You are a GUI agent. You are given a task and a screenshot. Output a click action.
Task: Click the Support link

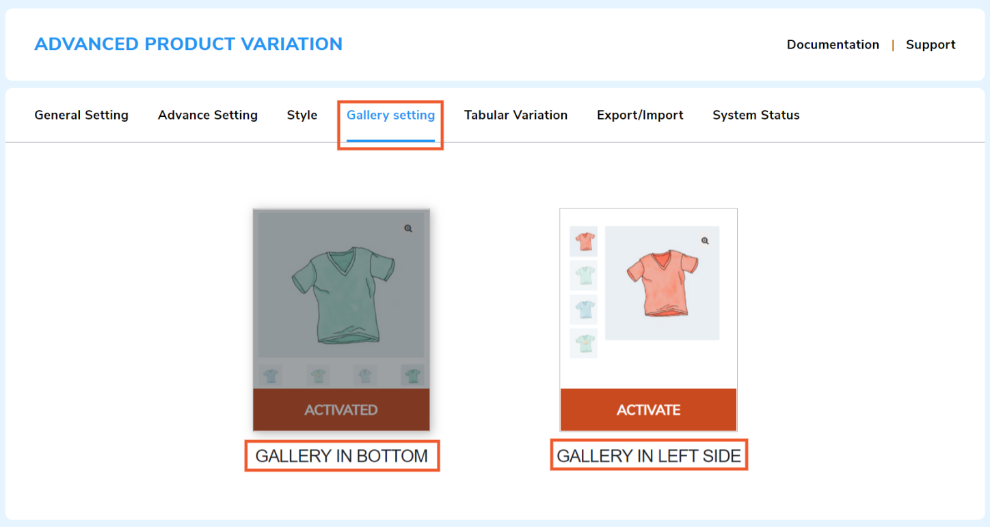point(931,44)
